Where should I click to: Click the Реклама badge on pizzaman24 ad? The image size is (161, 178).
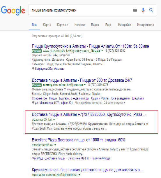(37, 51)
